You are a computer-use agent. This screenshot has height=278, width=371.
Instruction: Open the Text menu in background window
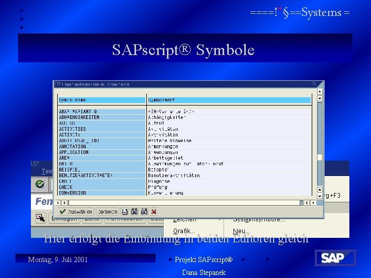(47, 171)
